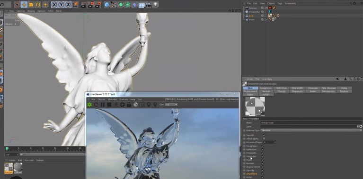Toggle the Smooth checkbox
Image resolution: width=363 pixels, height=179 pixels.
(x=264, y=135)
